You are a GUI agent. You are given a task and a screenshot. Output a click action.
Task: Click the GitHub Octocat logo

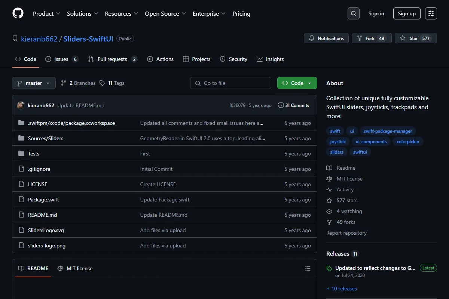pyautogui.click(x=18, y=13)
